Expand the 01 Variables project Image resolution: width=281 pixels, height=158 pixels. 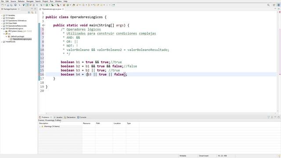tap(2, 15)
